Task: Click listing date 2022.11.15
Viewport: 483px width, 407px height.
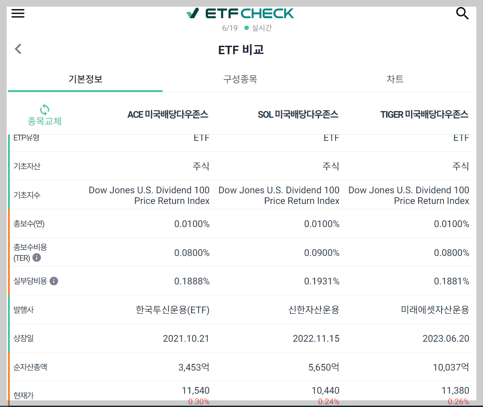Action: (316, 339)
